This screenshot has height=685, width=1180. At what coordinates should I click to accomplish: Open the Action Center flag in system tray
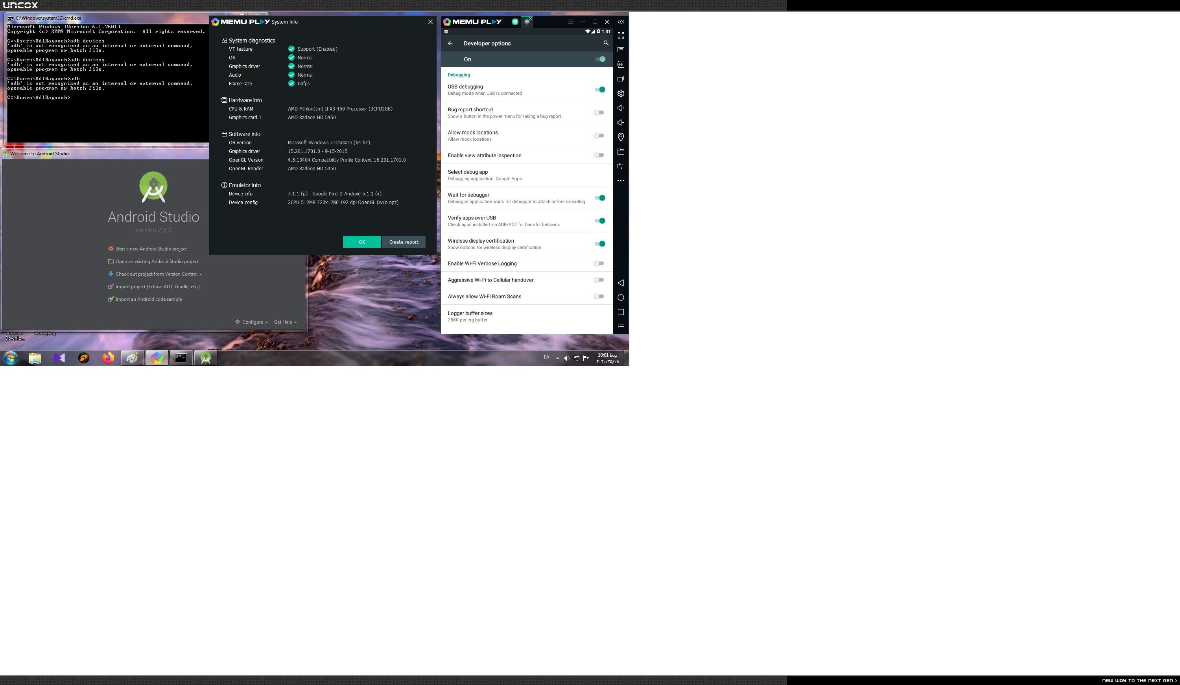pyautogui.click(x=586, y=358)
